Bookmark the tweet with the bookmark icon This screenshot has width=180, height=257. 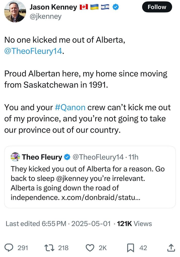click(131, 248)
